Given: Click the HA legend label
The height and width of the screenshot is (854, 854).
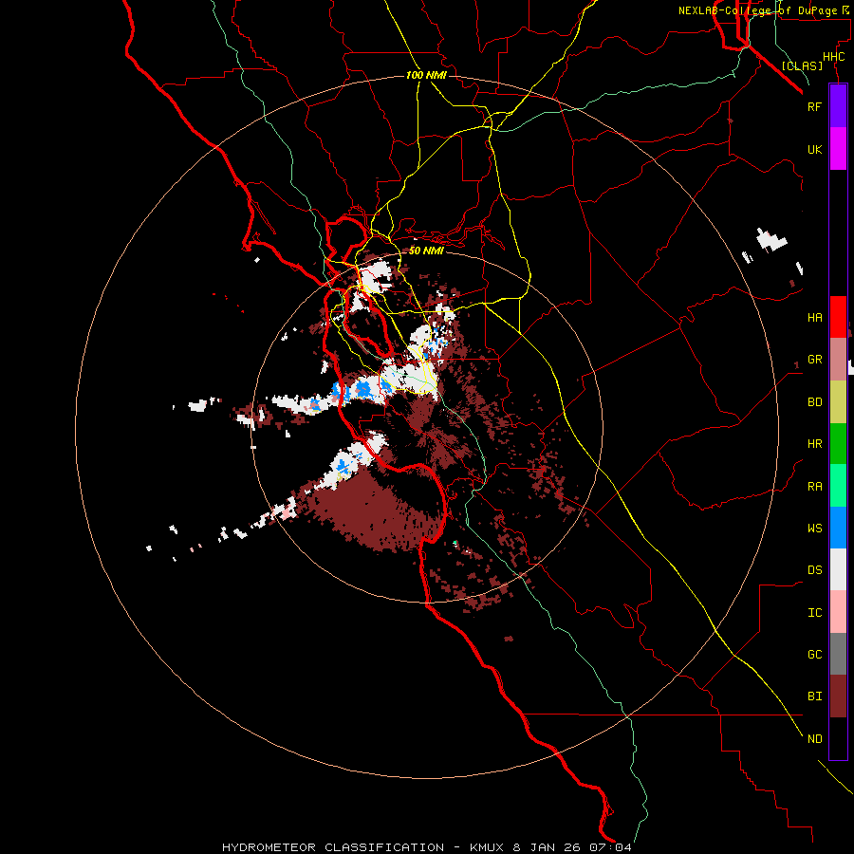Looking at the screenshot, I should click(814, 318).
